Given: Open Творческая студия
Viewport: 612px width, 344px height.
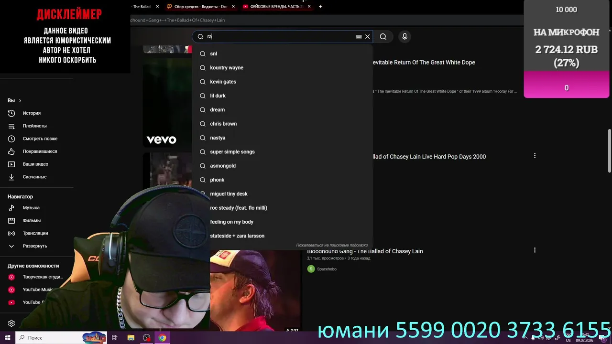Looking at the screenshot, I should (43, 277).
